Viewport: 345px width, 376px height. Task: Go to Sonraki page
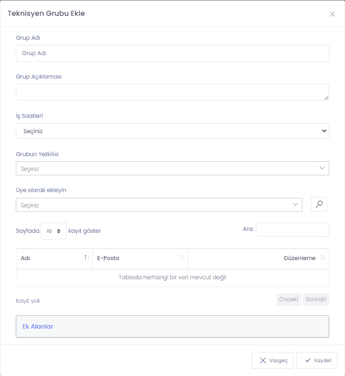click(x=316, y=299)
